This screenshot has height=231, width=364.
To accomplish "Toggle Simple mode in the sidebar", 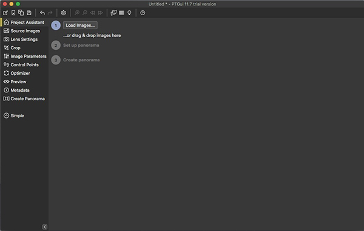I will click(14, 115).
